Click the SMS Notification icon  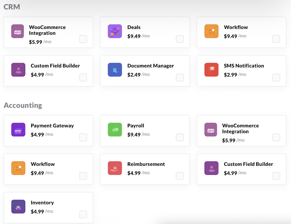coord(211,70)
